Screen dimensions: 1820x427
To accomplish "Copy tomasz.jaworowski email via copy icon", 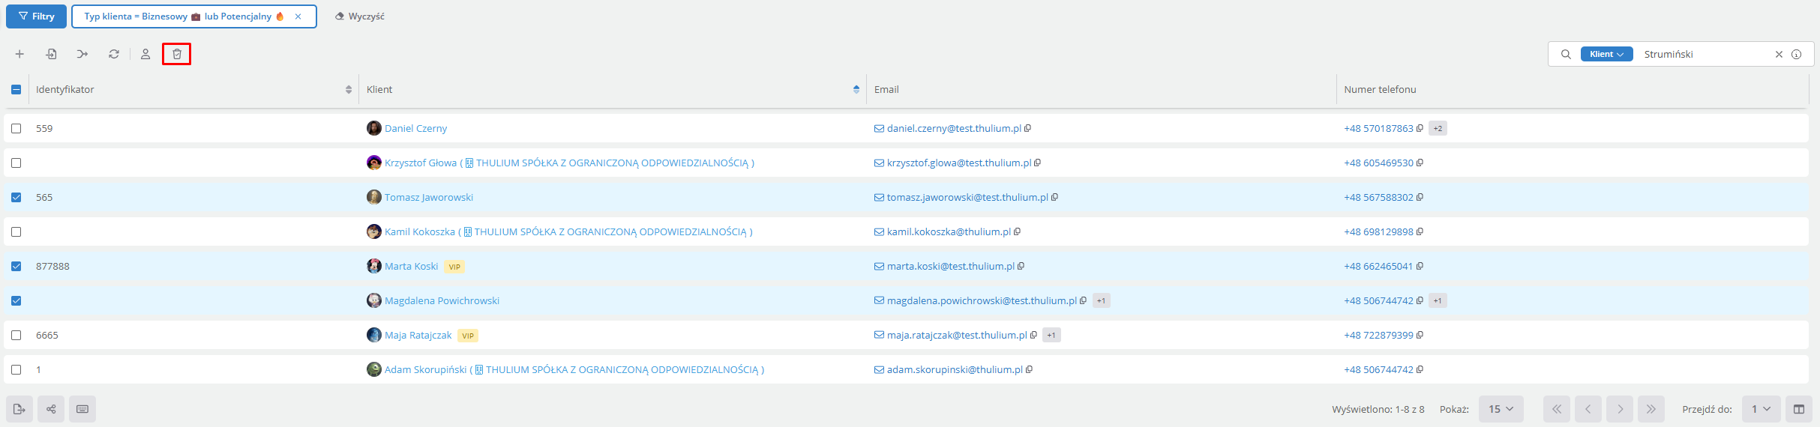I will tap(1054, 197).
